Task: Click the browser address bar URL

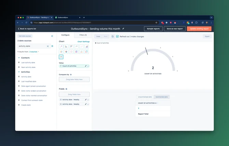Action: tap(62, 23)
